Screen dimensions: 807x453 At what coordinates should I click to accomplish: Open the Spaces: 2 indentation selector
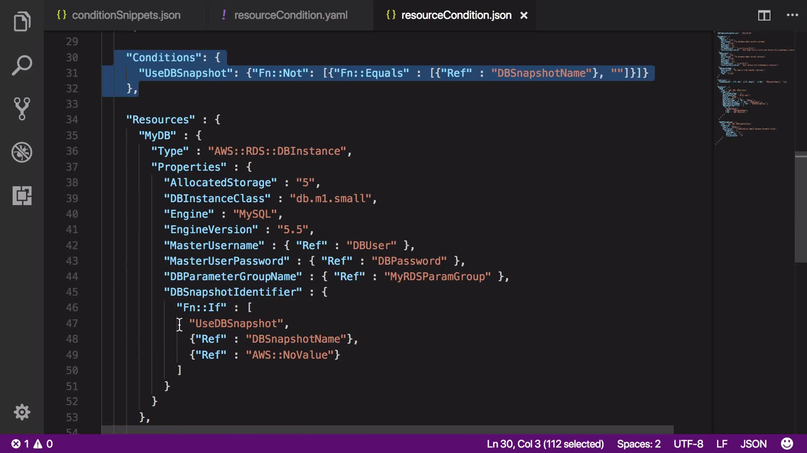[x=638, y=444]
